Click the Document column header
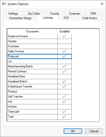106x137 pixels. 32,31
